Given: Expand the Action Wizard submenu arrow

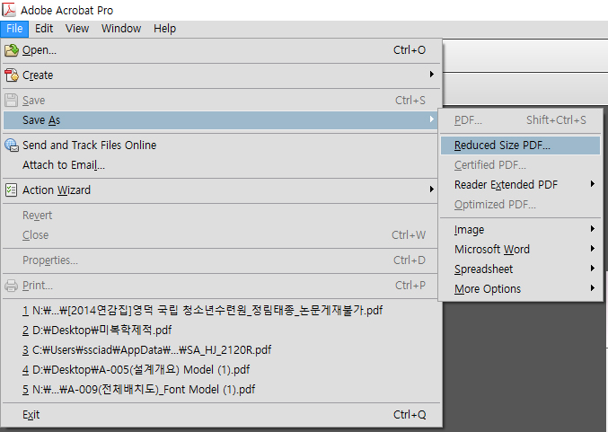Looking at the screenshot, I should [x=432, y=190].
